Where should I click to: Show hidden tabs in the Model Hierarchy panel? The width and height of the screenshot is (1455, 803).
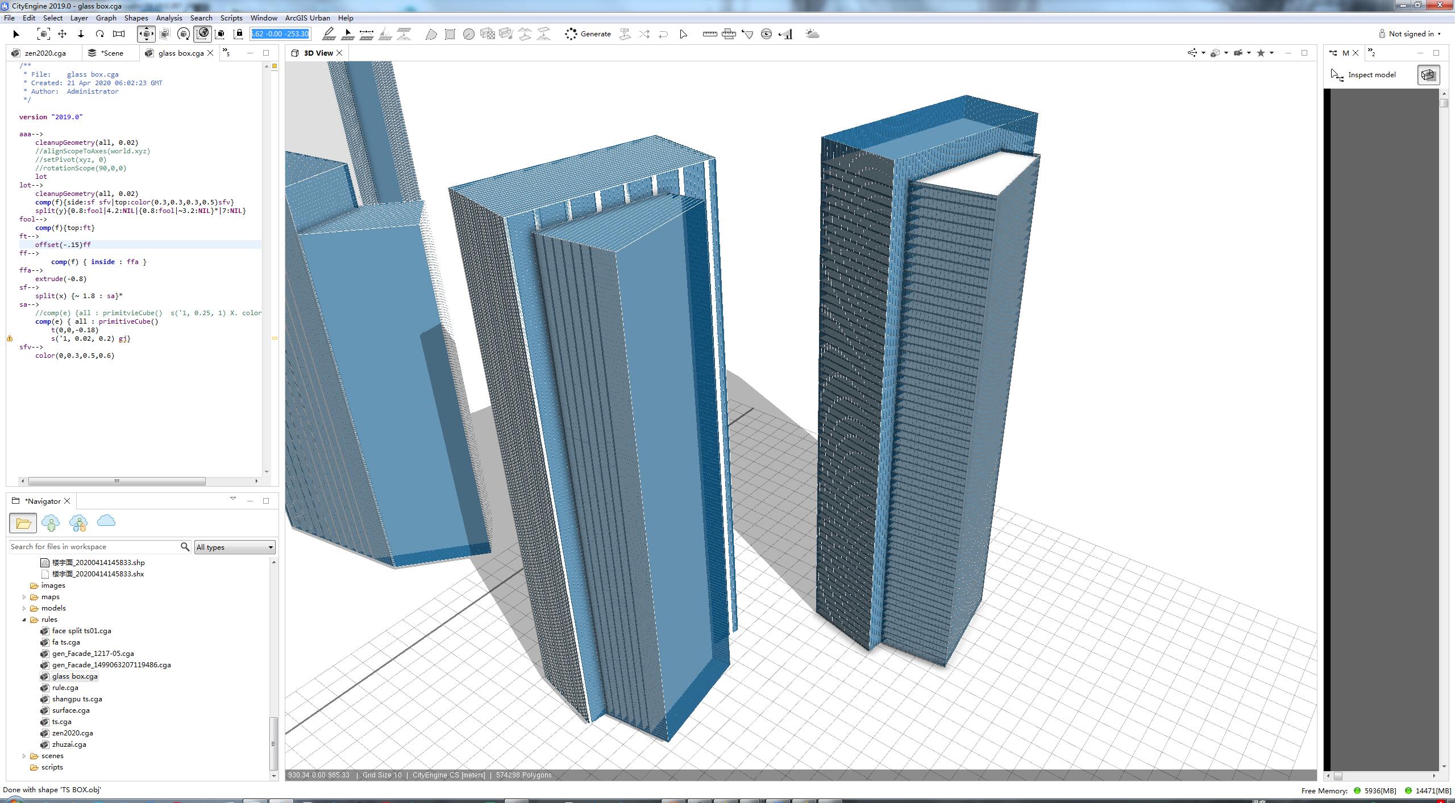click(x=1372, y=53)
